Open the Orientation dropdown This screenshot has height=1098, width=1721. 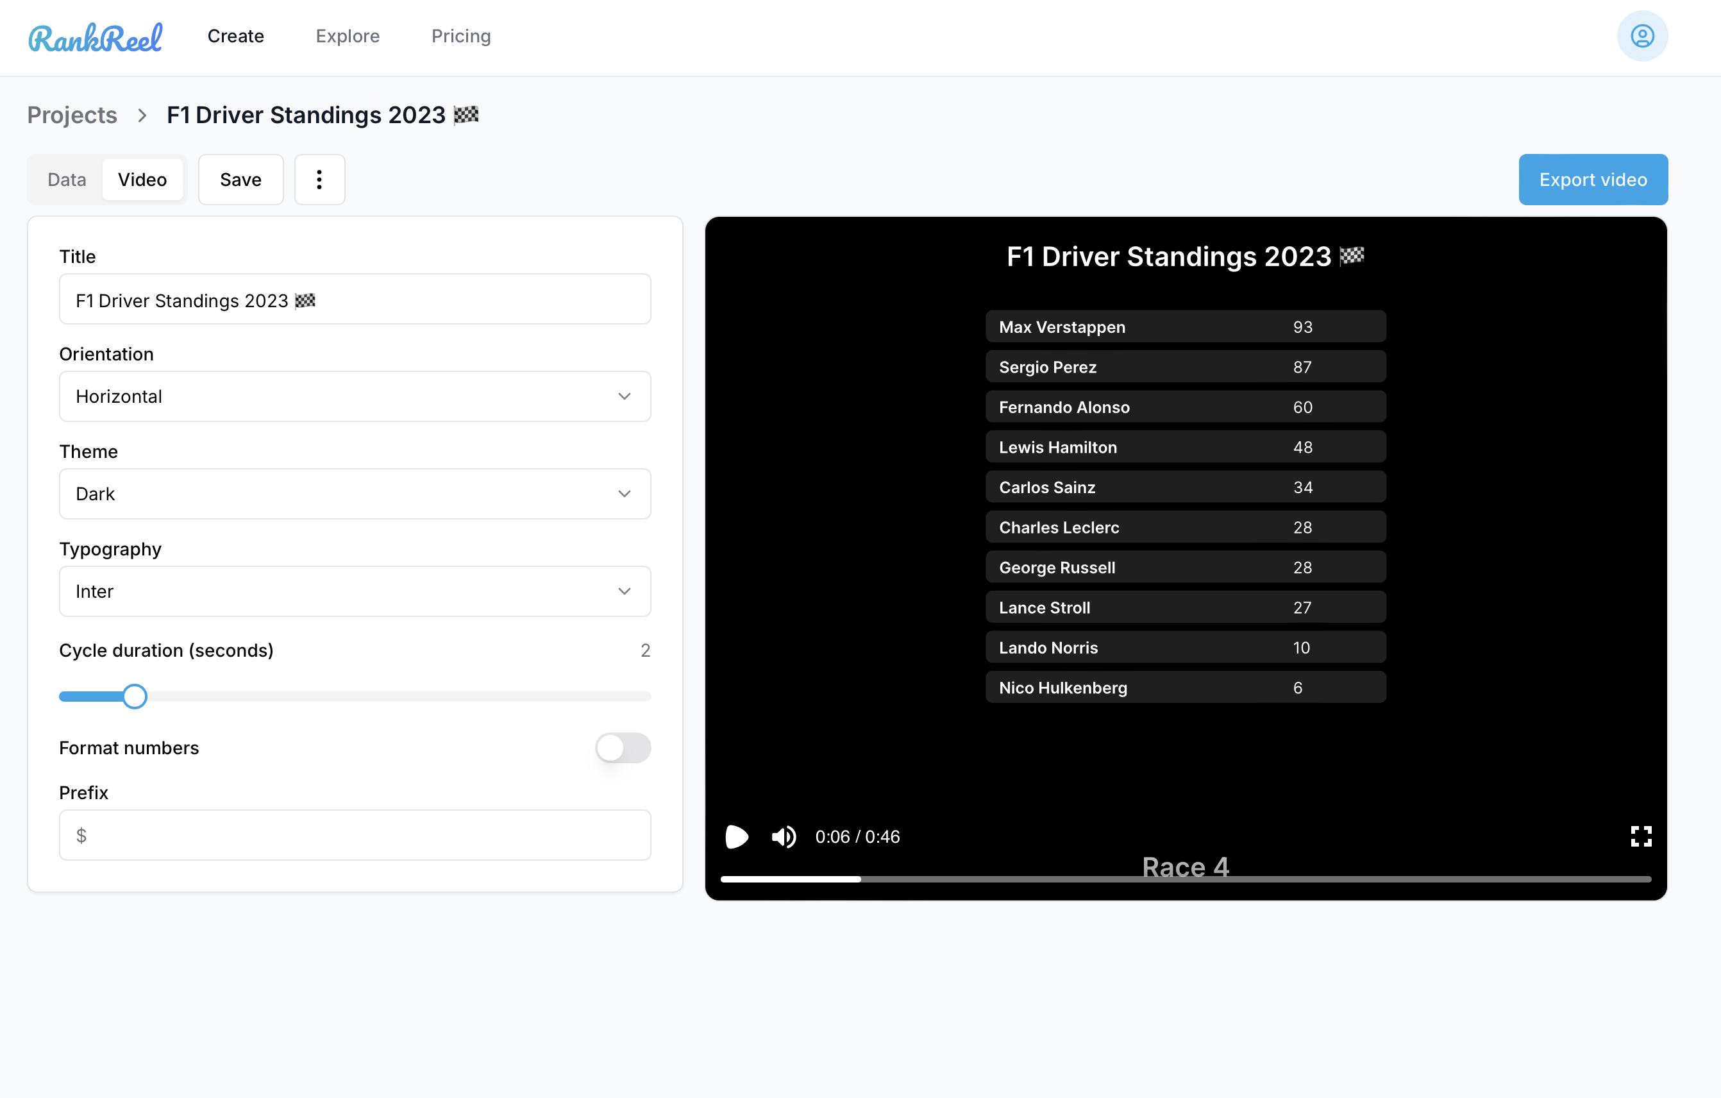click(355, 396)
